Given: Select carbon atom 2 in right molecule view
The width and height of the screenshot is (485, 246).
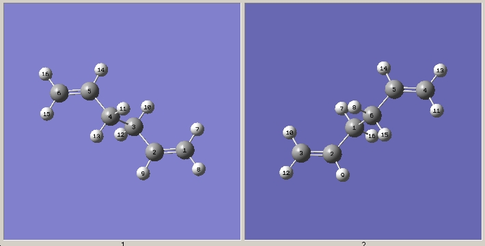Looking at the screenshot, I should (x=332, y=154).
